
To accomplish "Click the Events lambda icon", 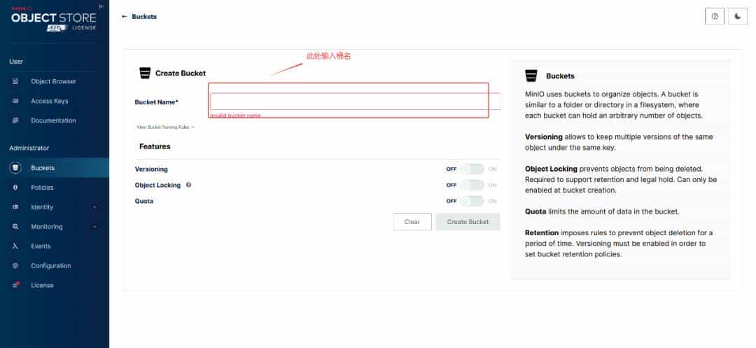I will click(x=15, y=246).
